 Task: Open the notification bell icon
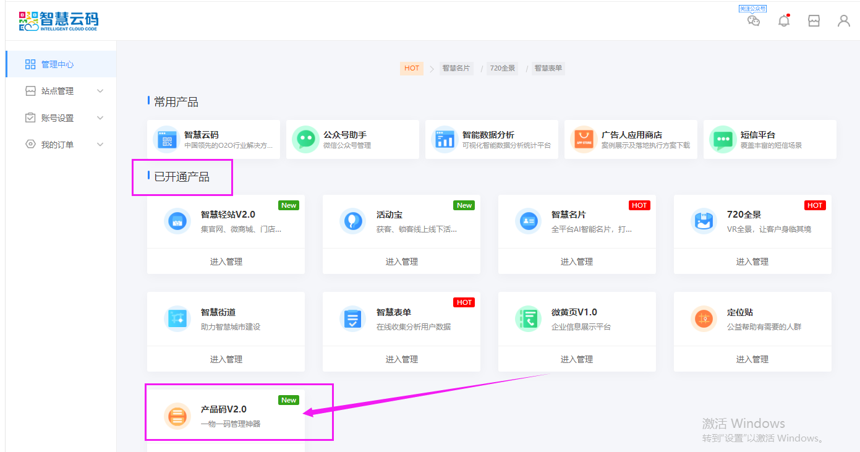pyautogui.click(x=784, y=20)
